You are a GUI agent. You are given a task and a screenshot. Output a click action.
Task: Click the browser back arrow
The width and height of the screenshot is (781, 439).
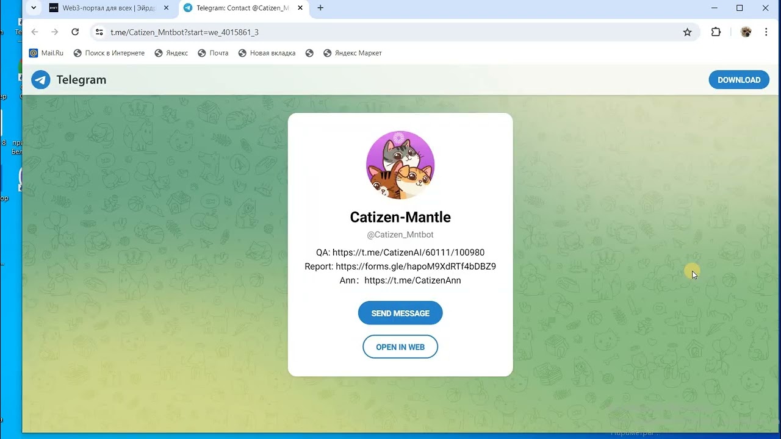click(x=35, y=32)
